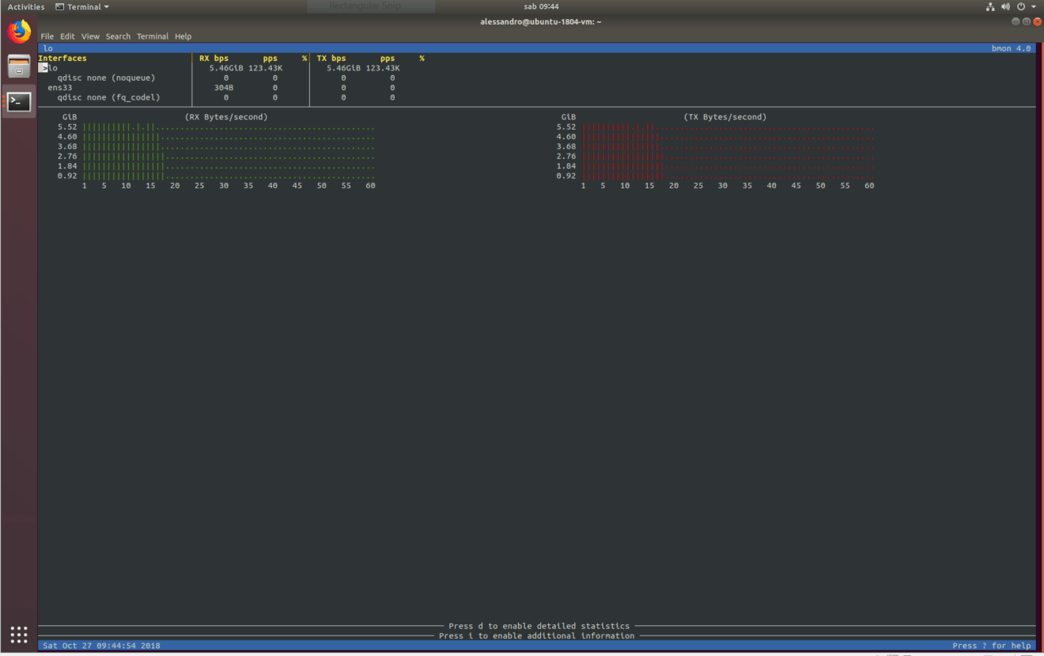Click the power icon in the top bar
The height and width of the screenshot is (656, 1044).
[1019, 6]
